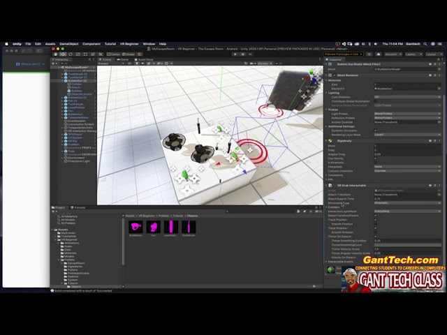The image size is (447, 335).
Task: Open Rigidbody component preset icon
Action: click(435, 141)
